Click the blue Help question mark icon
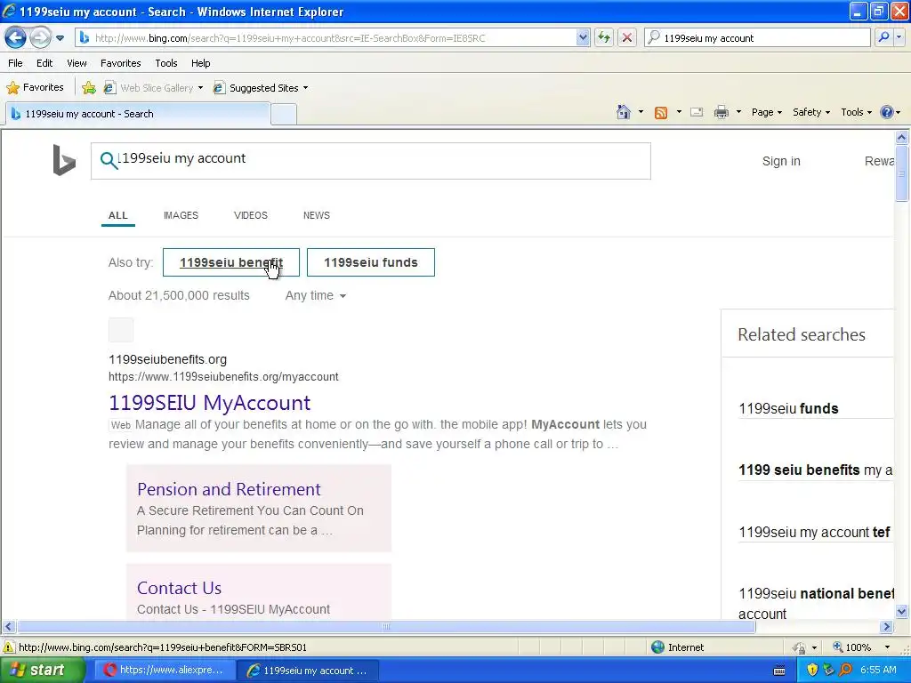Viewport: 911px width, 683px height. pos(887,112)
